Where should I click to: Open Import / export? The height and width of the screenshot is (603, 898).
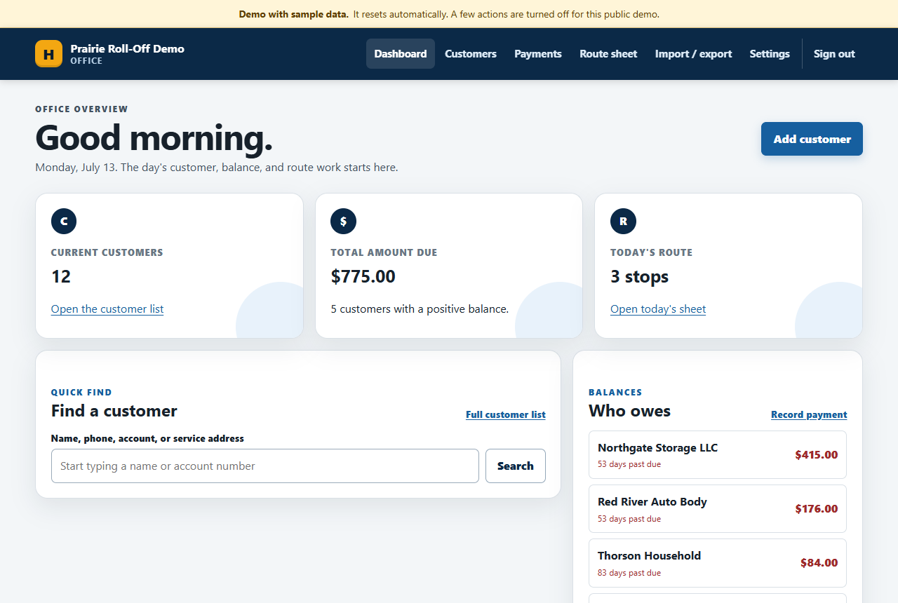pyautogui.click(x=694, y=54)
